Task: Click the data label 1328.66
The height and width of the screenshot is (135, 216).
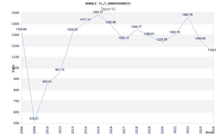Action: pyautogui.click(x=21, y=29)
